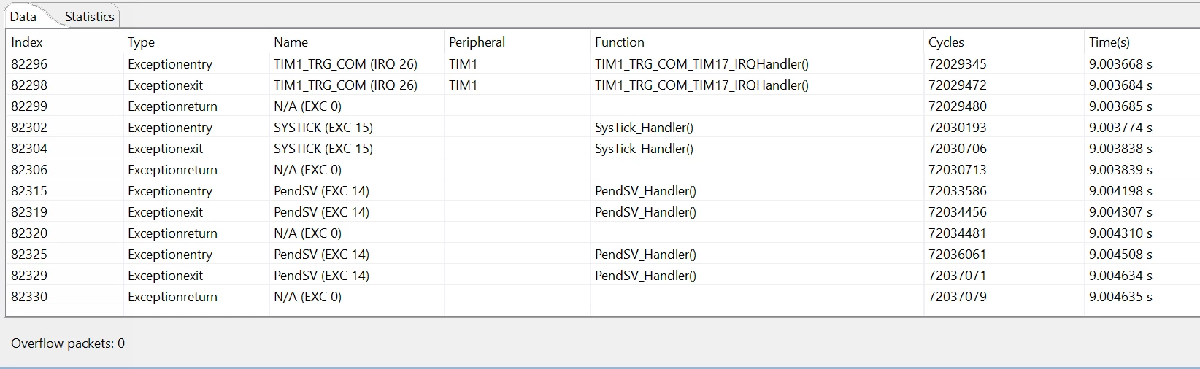Image resolution: width=1200 pixels, height=369 pixels.
Task: Select row with index 82329
Action: 602,275
